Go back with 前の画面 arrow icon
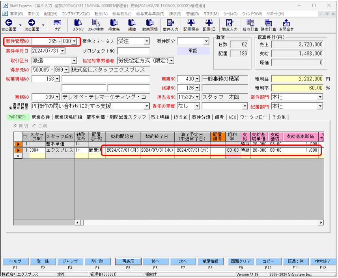The image size is (338, 278). click(9, 23)
